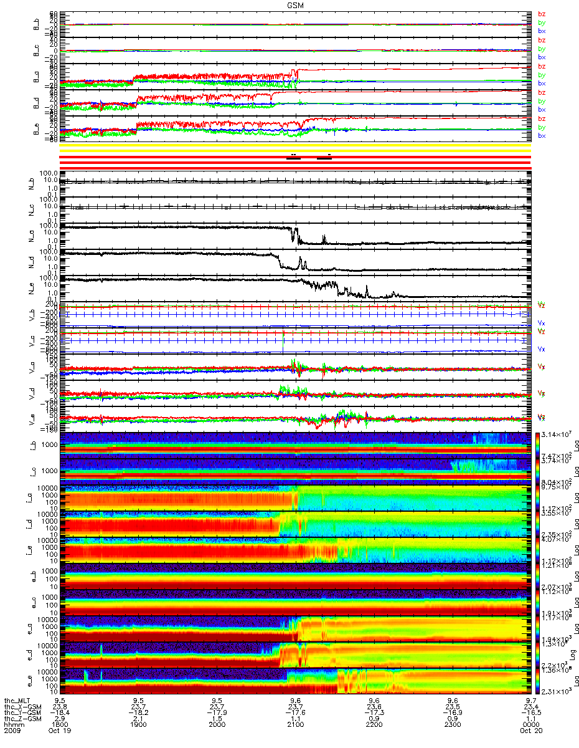Click the 2200 time tick label
The height and width of the screenshot is (748, 579).
(374, 725)
